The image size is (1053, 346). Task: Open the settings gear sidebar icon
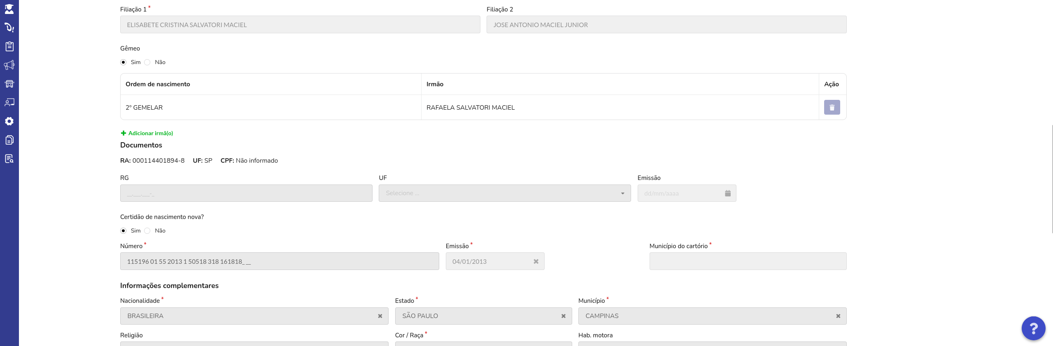(9, 121)
